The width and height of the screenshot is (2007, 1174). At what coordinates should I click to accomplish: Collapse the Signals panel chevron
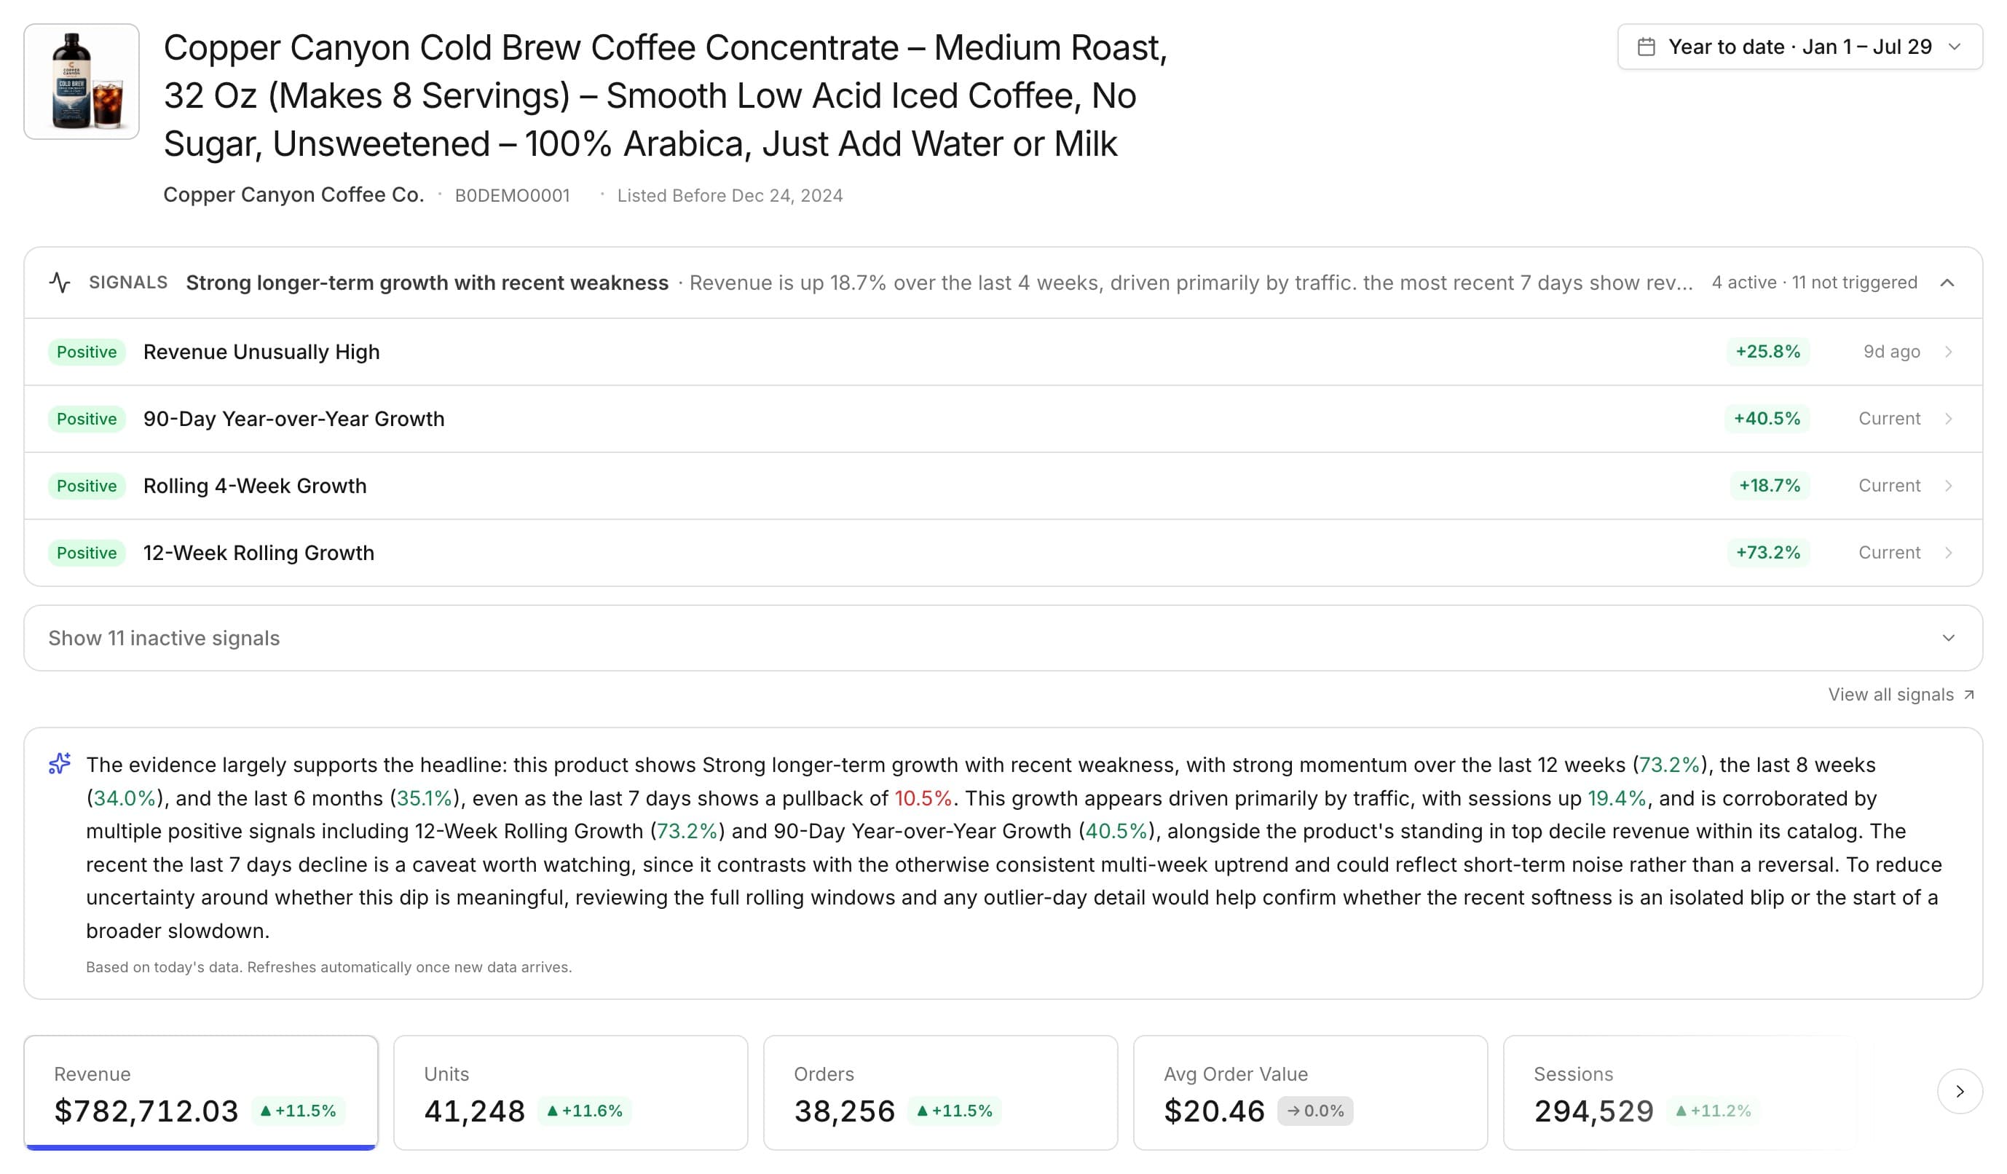click(x=1947, y=283)
